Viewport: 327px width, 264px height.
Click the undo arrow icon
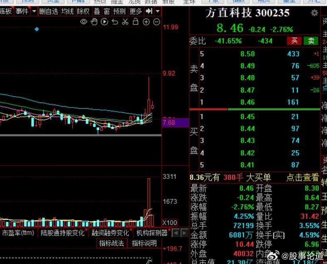115,22
